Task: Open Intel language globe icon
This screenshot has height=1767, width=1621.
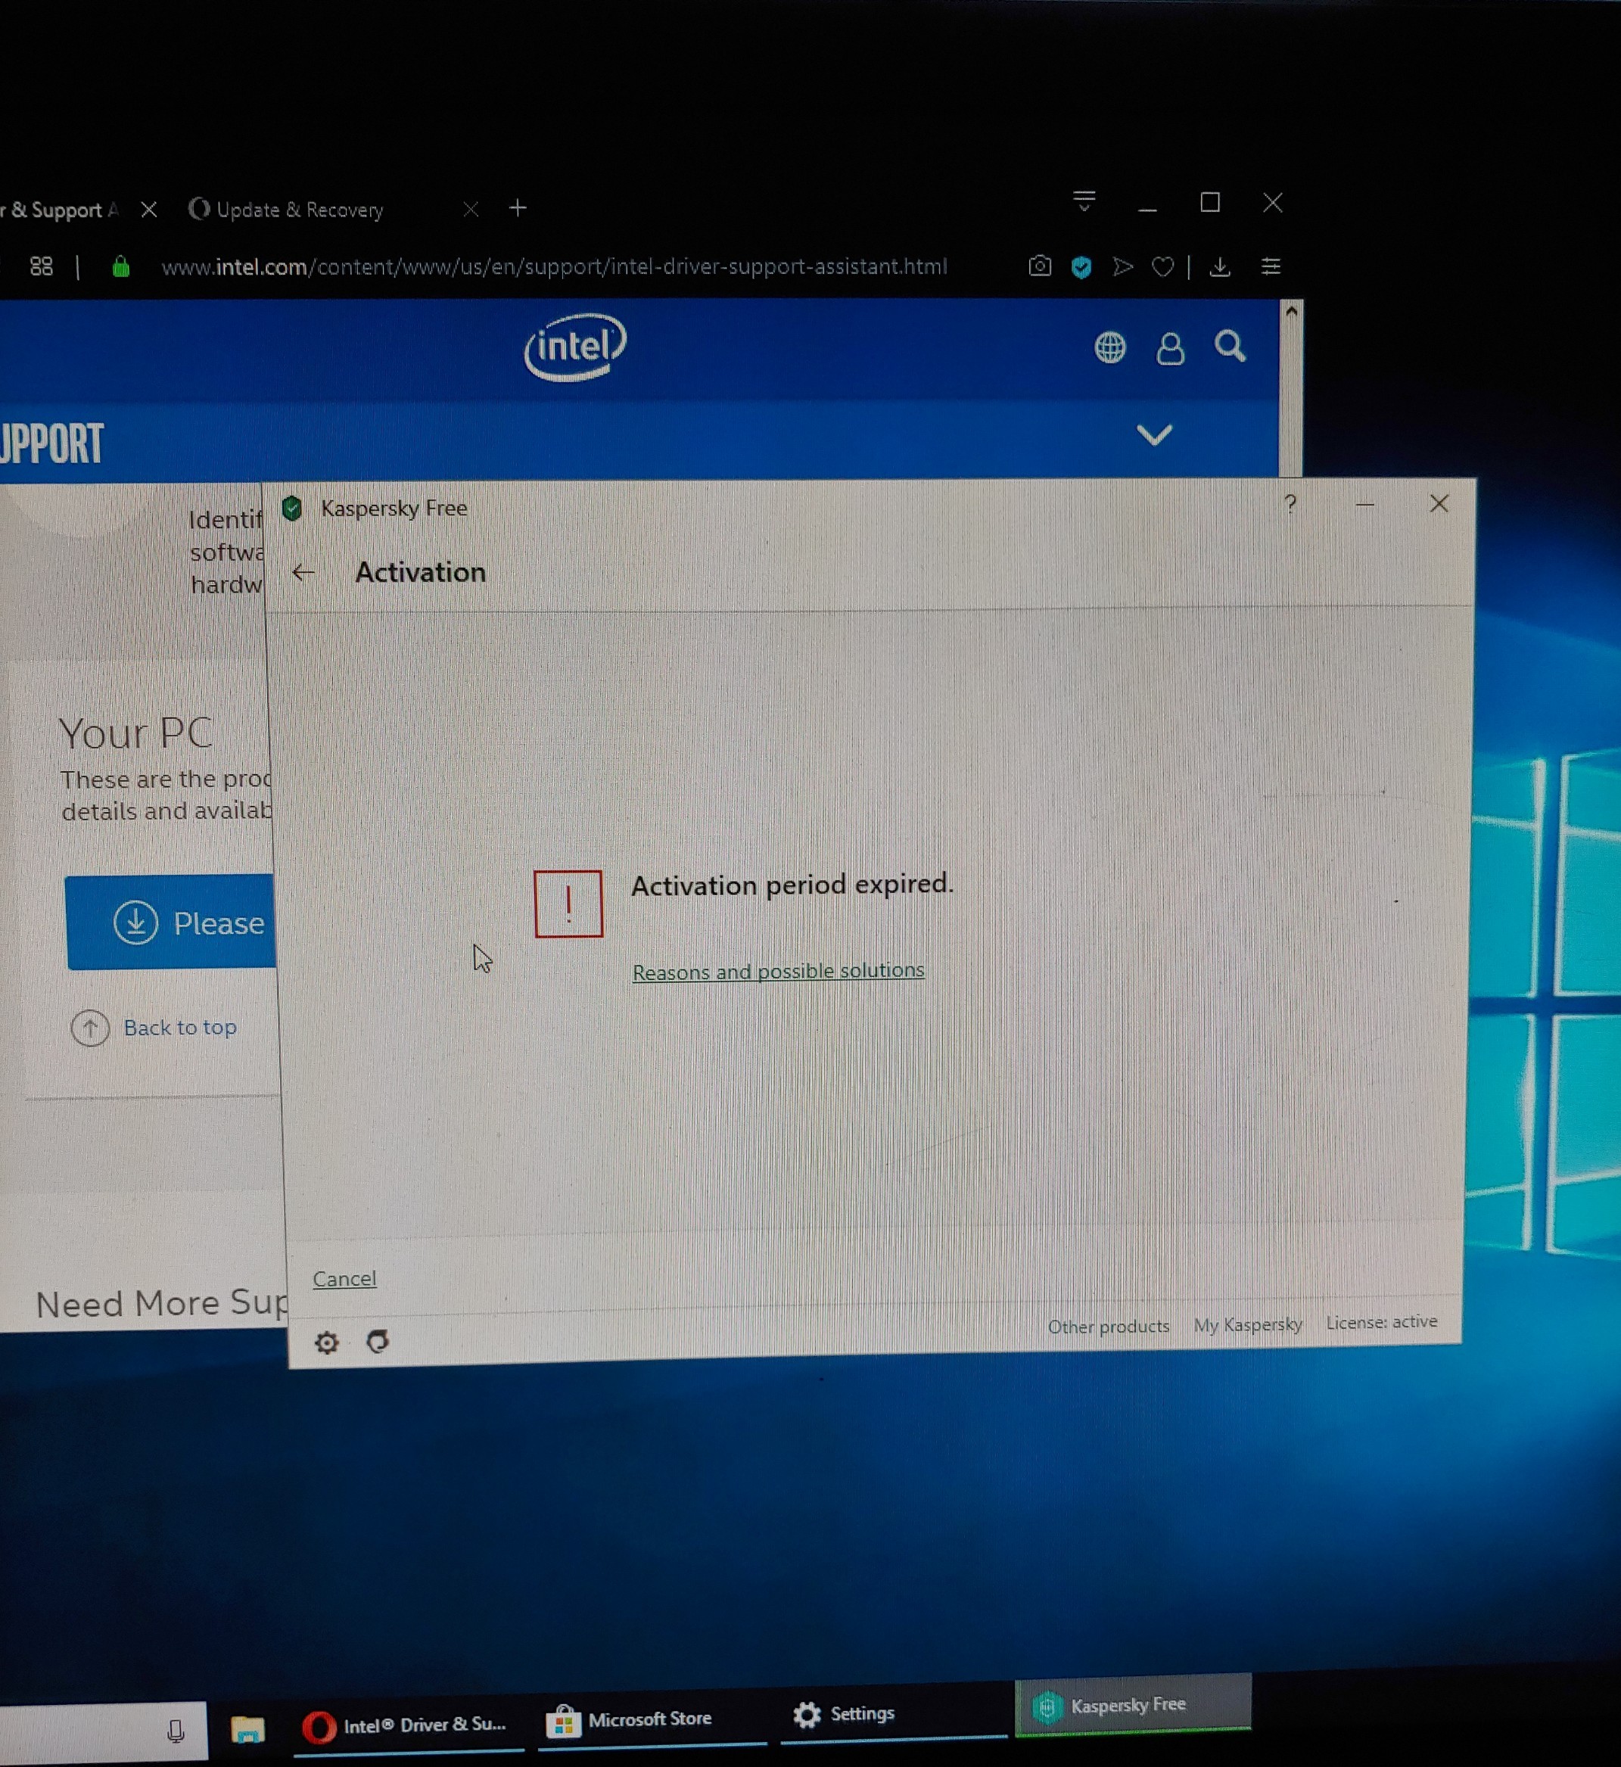Action: 1109,348
